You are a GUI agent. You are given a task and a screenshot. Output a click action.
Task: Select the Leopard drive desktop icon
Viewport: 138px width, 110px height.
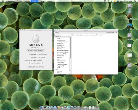pos(129,7)
